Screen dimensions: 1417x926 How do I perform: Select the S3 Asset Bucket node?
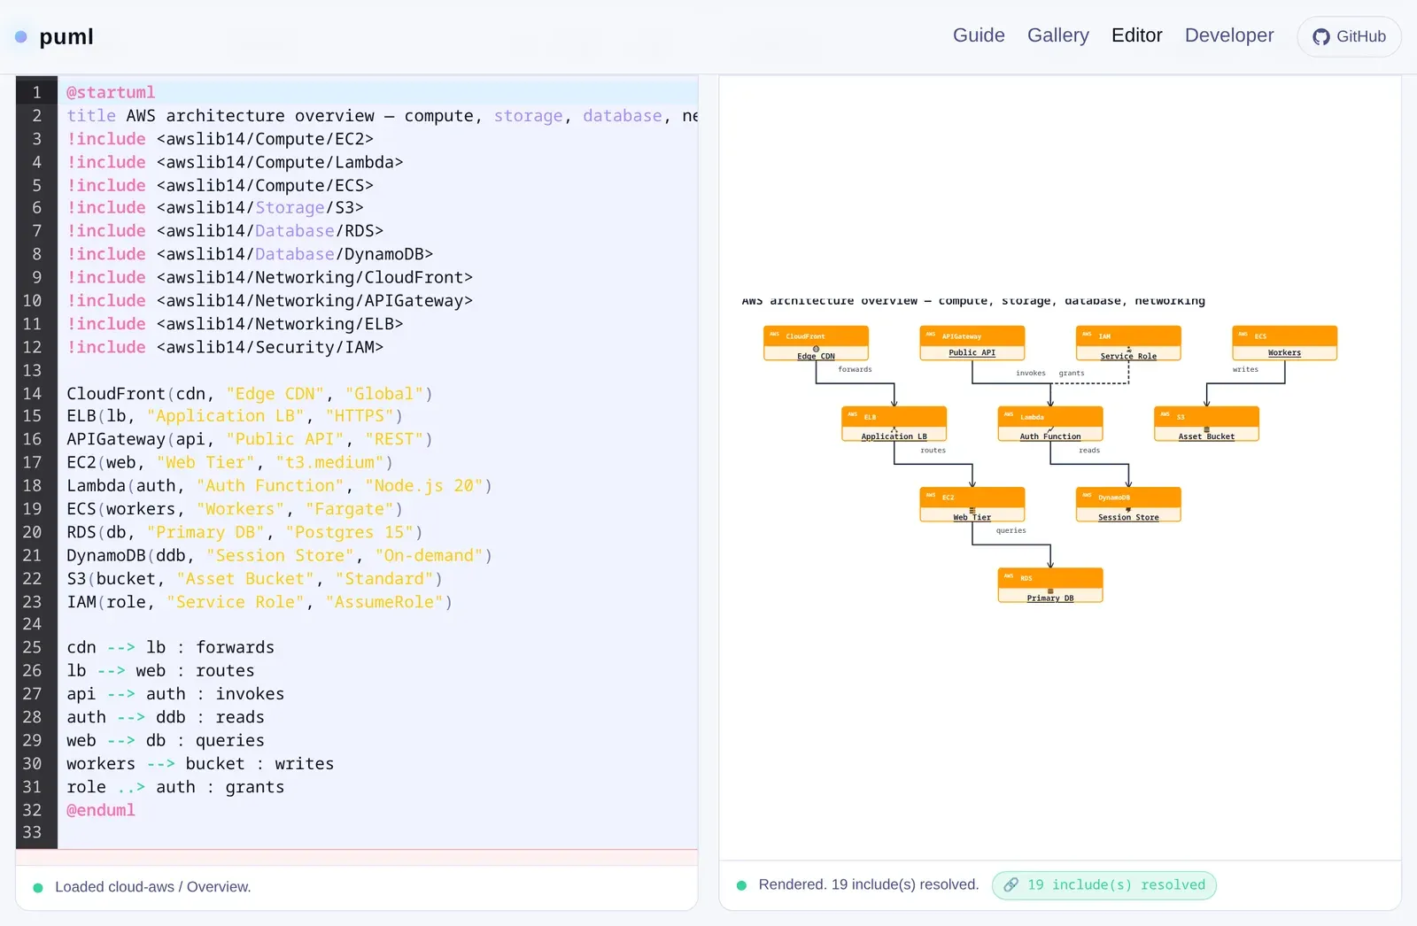(1206, 424)
